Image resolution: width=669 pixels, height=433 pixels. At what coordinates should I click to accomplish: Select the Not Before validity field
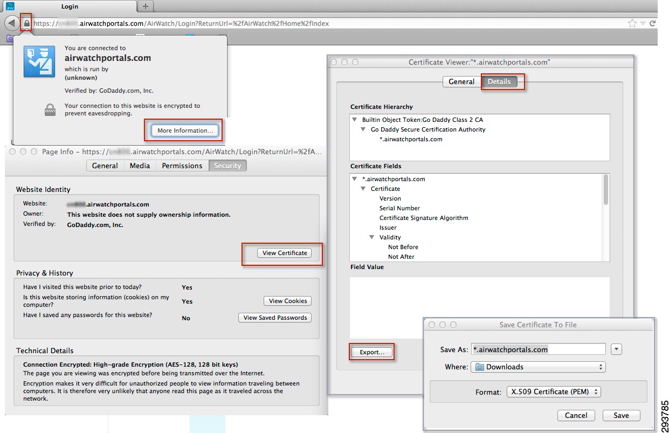tap(403, 247)
